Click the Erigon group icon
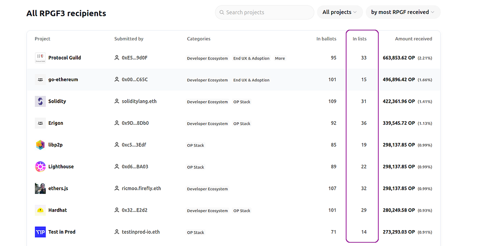 coord(40,123)
